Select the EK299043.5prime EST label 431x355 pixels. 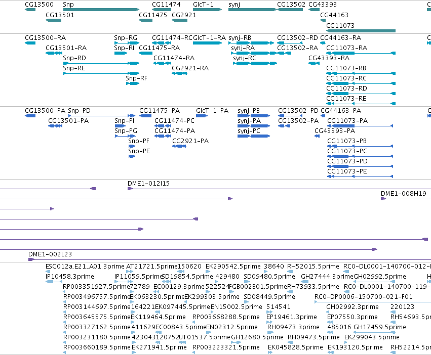(372, 337)
